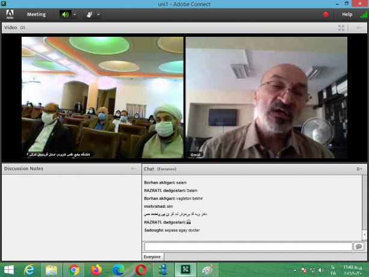Select Omid's speaker video feed

(x=266, y=98)
